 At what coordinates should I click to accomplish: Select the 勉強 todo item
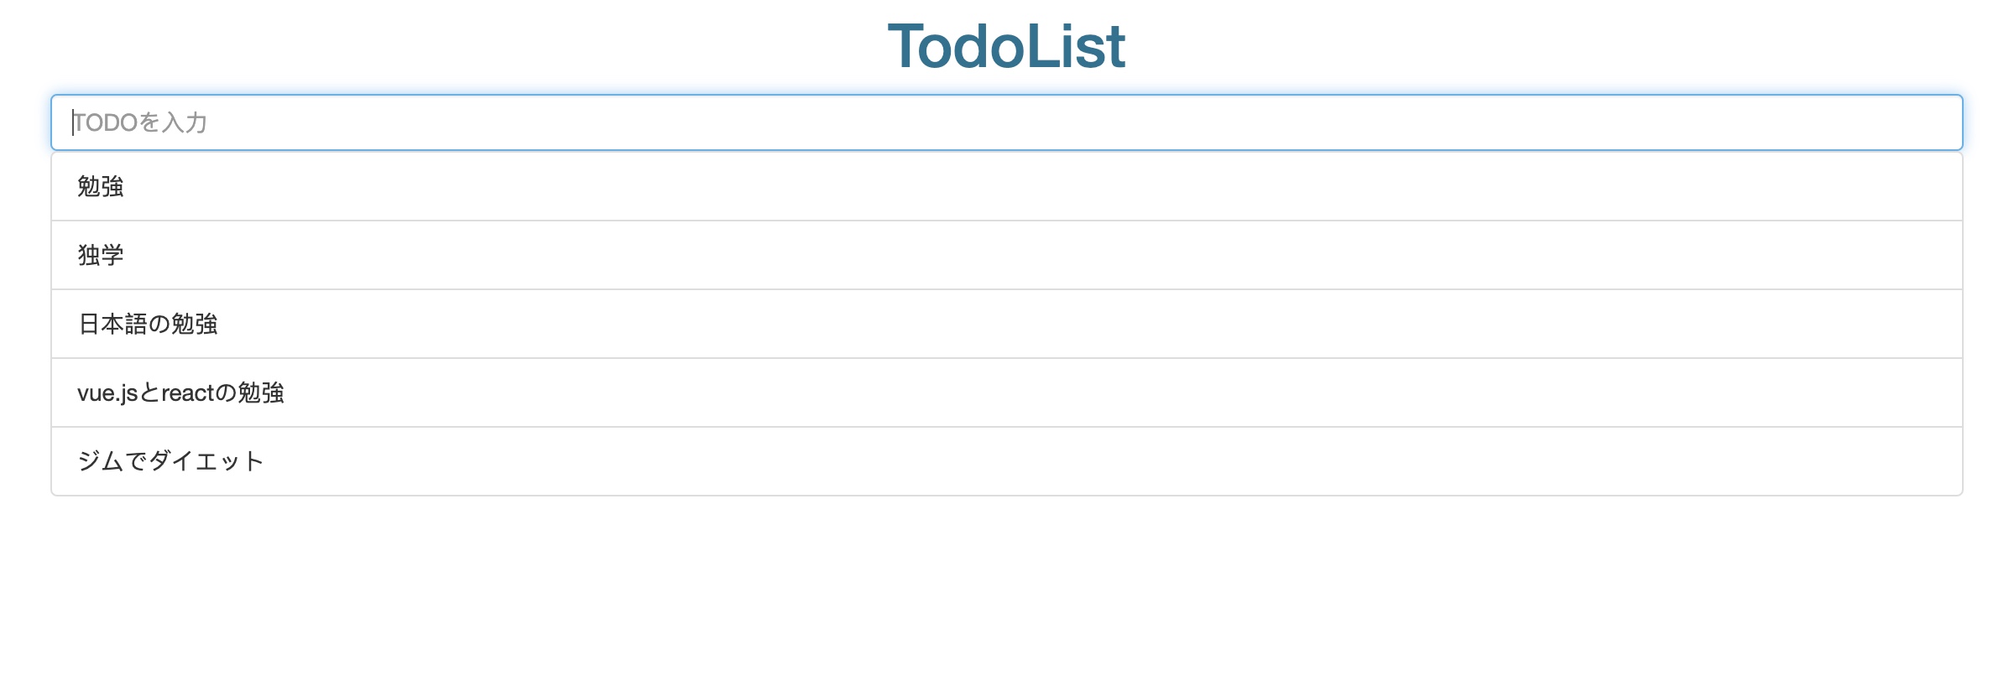coord(1005,186)
